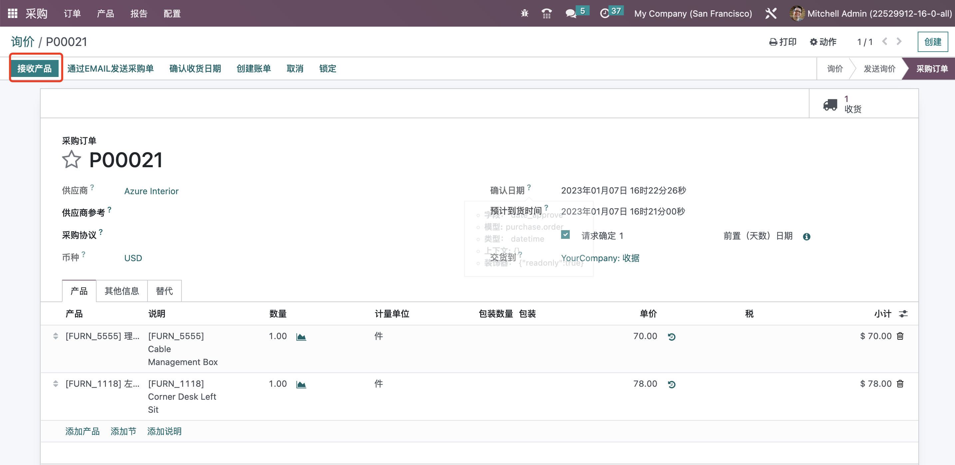Open price history for 78.00 unit price

(x=671, y=384)
